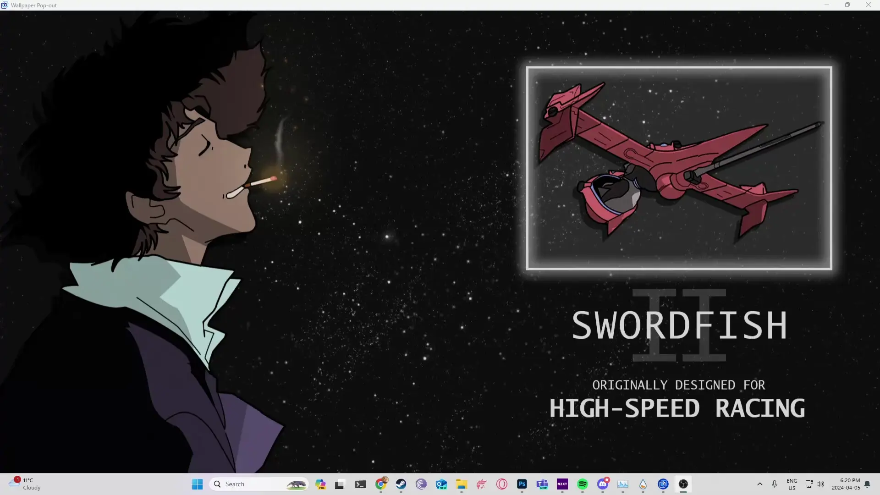Image resolution: width=880 pixels, height=495 pixels.
Task: Open Outlook mail
Action: click(x=441, y=484)
